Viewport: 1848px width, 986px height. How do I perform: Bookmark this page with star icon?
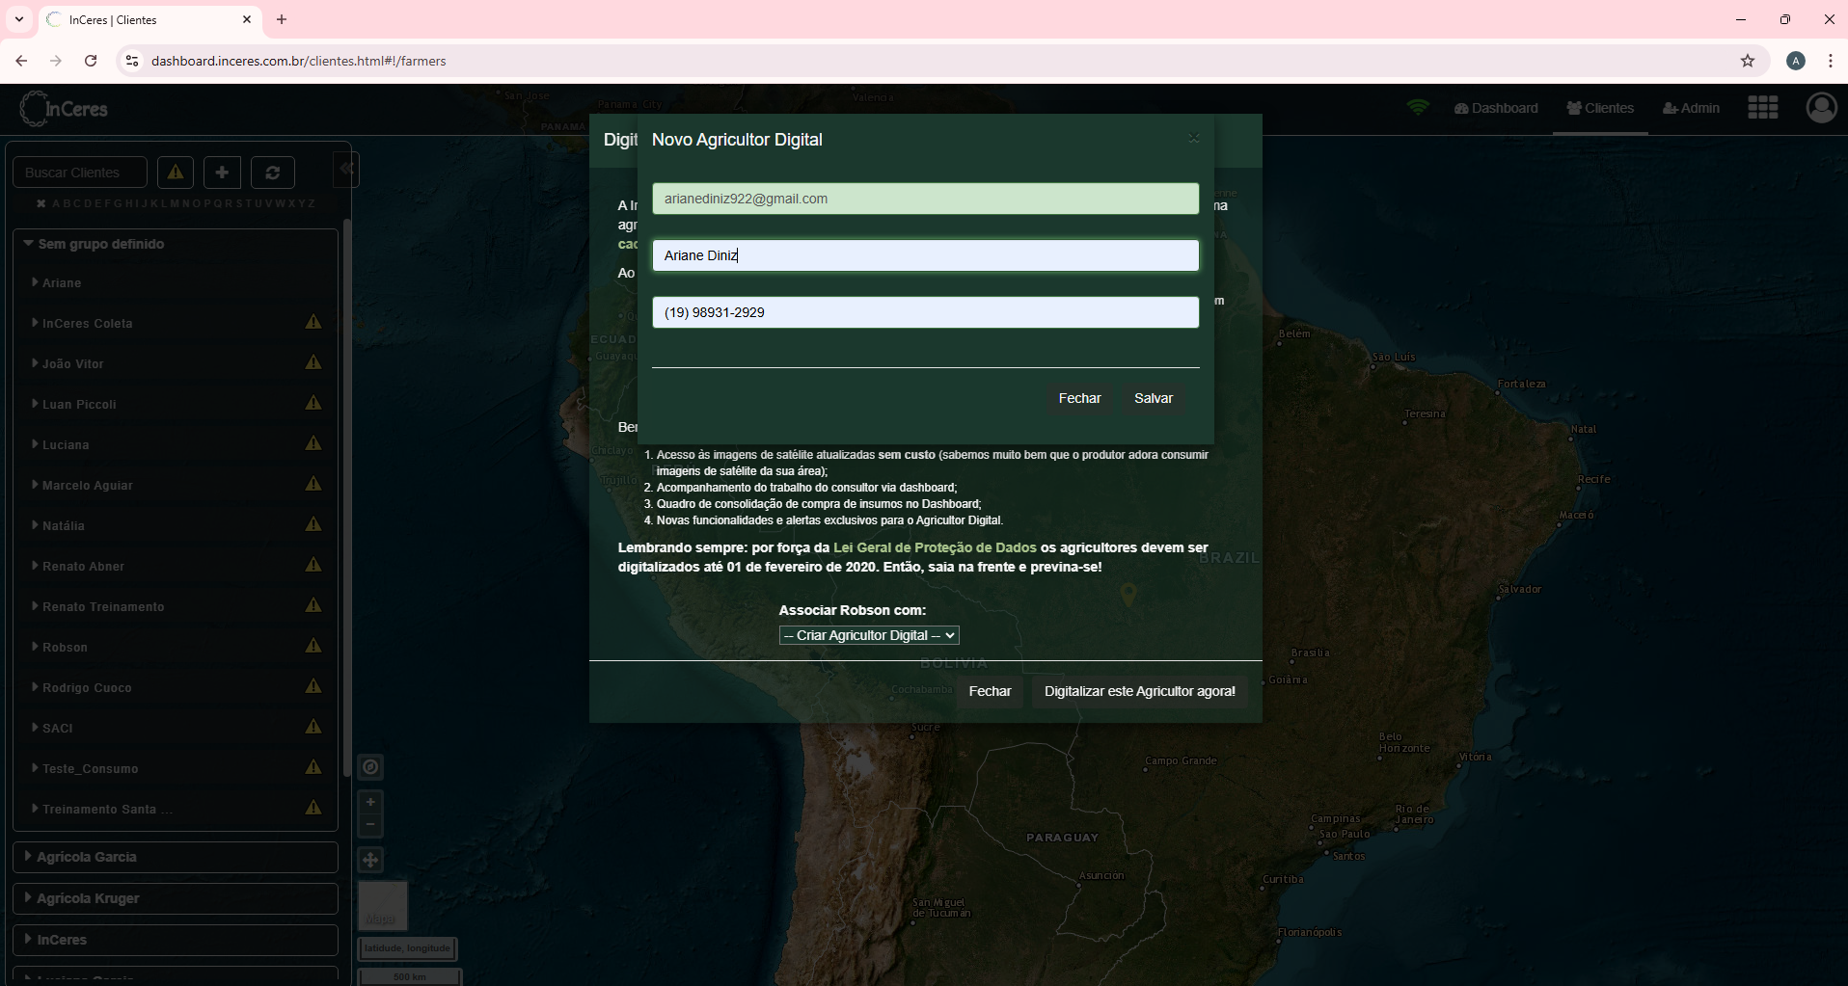[x=1748, y=61]
